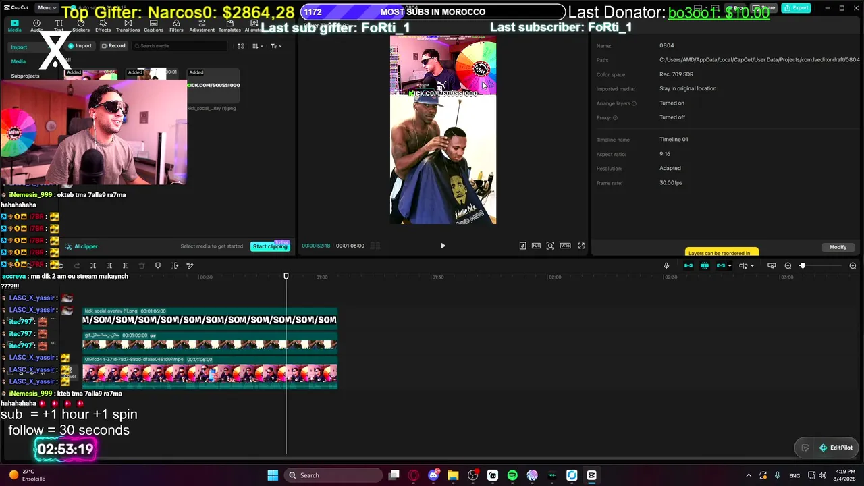Click the EditPilot button
The width and height of the screenshot is (864, 486).
pyautogui.click(x=835, y=448)
